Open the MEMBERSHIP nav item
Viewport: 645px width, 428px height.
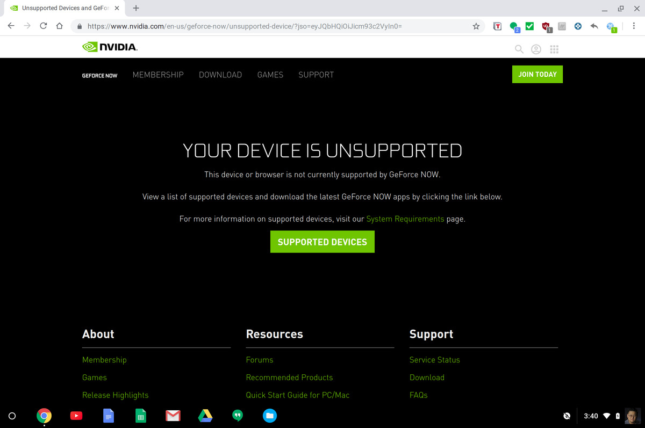[x=158, y=75]
